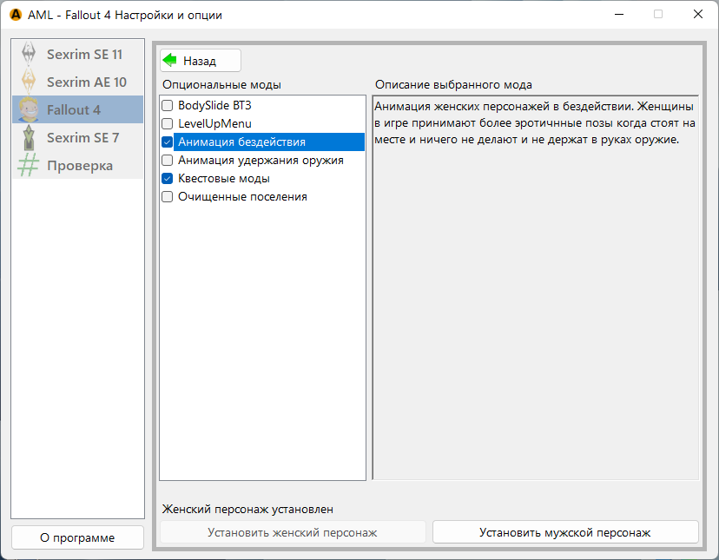Click the Skyrim logo icon beside Sexrim SE 11

click(29, 54)
